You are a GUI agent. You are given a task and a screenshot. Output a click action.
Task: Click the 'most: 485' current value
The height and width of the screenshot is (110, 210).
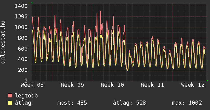[72, 103]
